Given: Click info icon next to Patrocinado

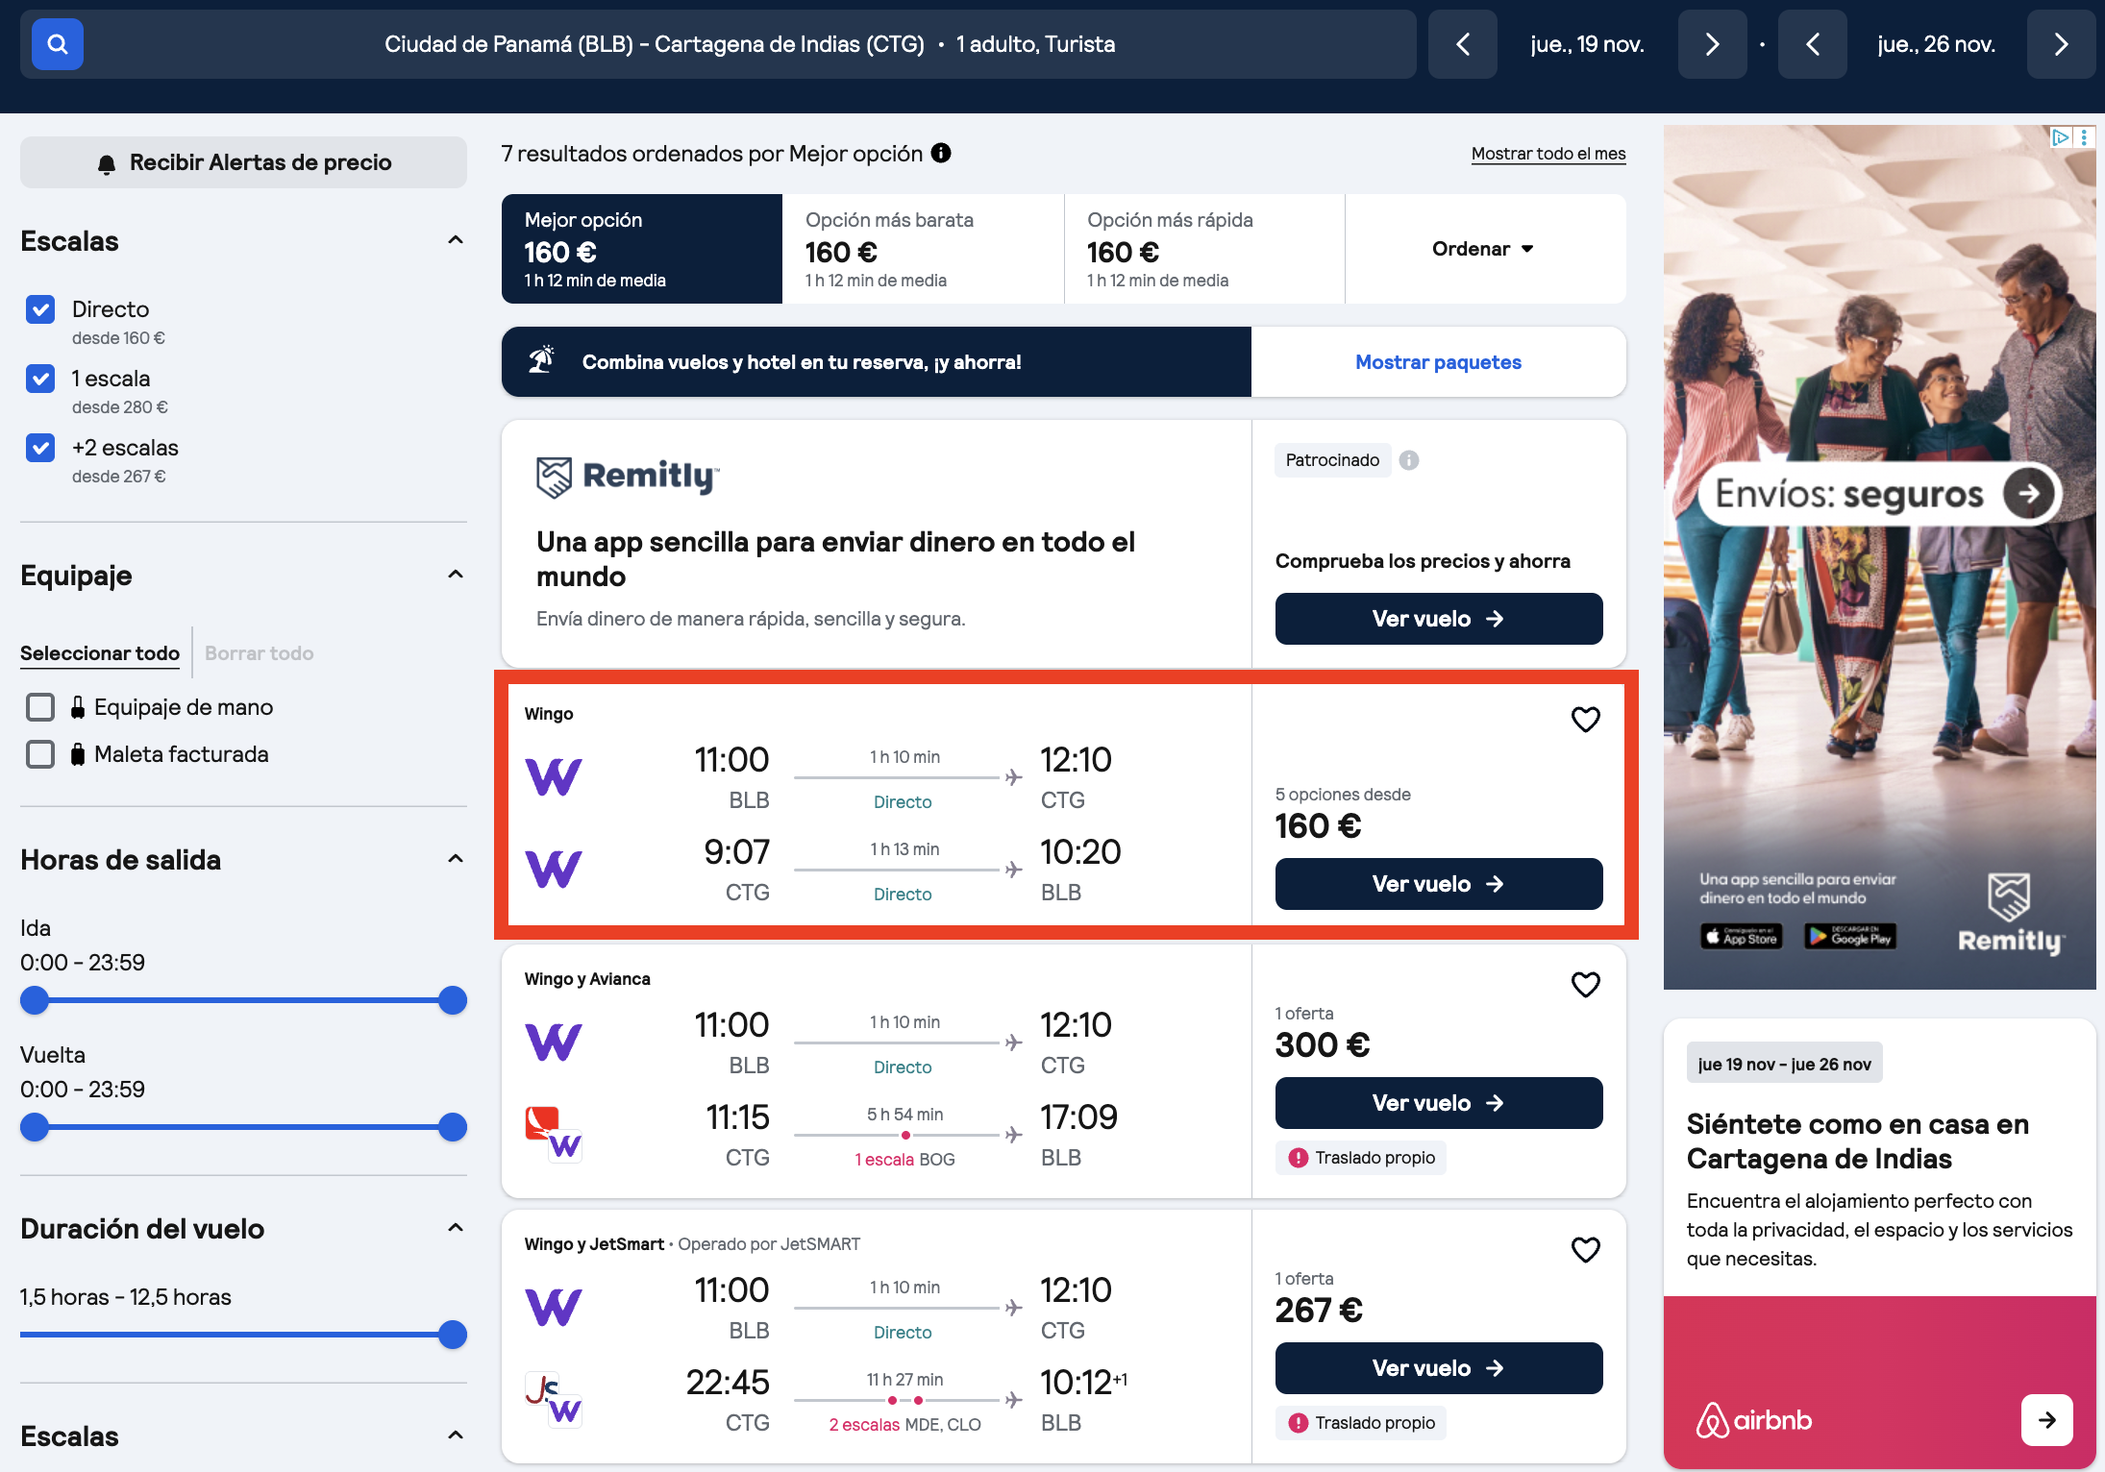Looking at the screenshot, I should point(1409,460).
